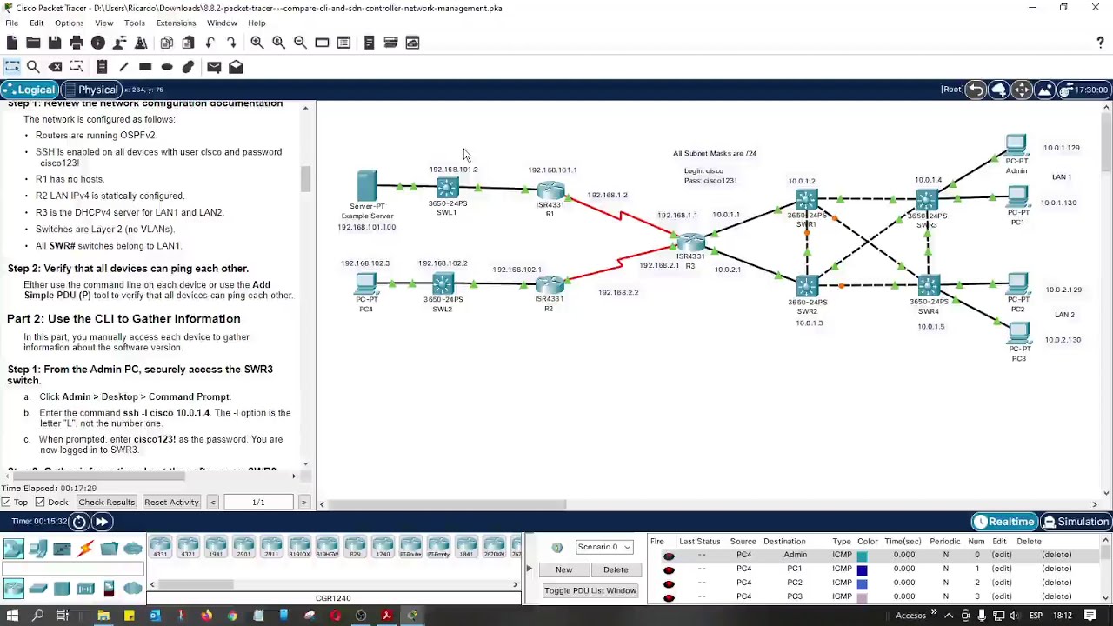The width and height of the screenshot is (1113, 626).
Task: Click the Paste icon in the toolbar
Action: click(188, 43)
